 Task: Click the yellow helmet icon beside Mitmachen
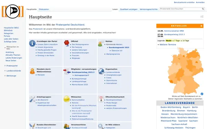point(67,99)
